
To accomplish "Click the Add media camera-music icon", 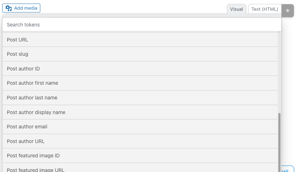I will [x=9, y=8].
